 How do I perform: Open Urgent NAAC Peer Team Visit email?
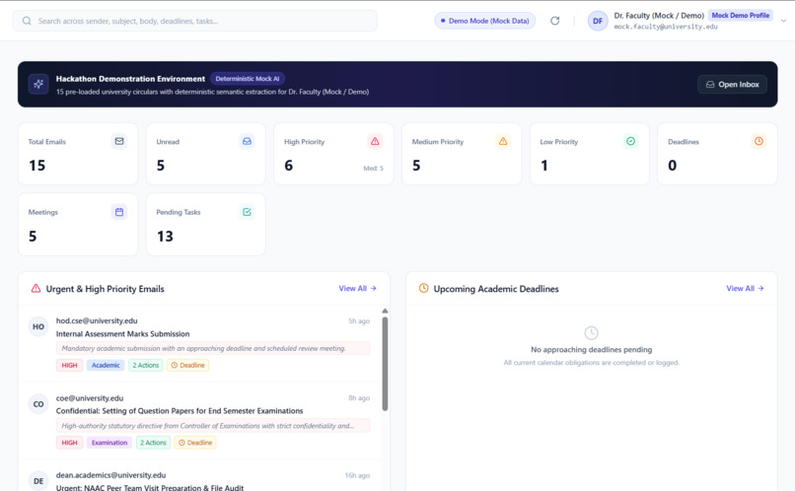[150, 487]
